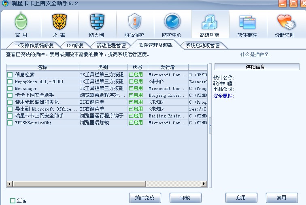Image resolution: width=306 pixels, height=205 pixels.
Task: Select the Messenger row name
Action: (26, 89)
